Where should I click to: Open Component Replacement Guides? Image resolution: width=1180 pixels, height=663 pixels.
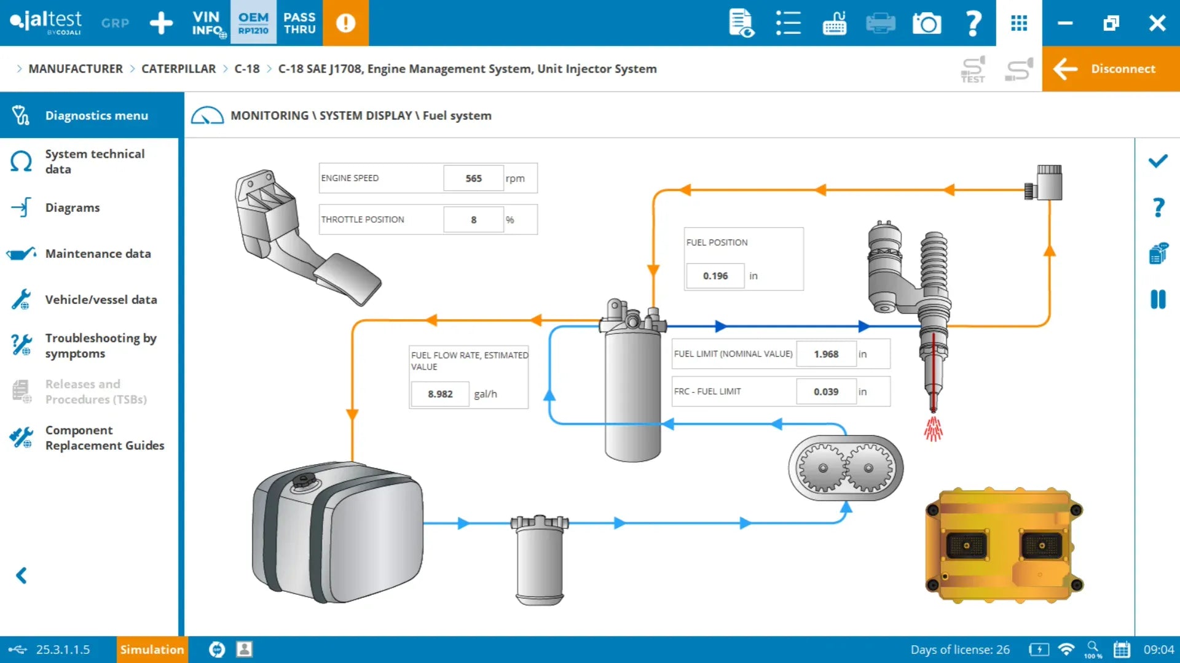point(89,438)
